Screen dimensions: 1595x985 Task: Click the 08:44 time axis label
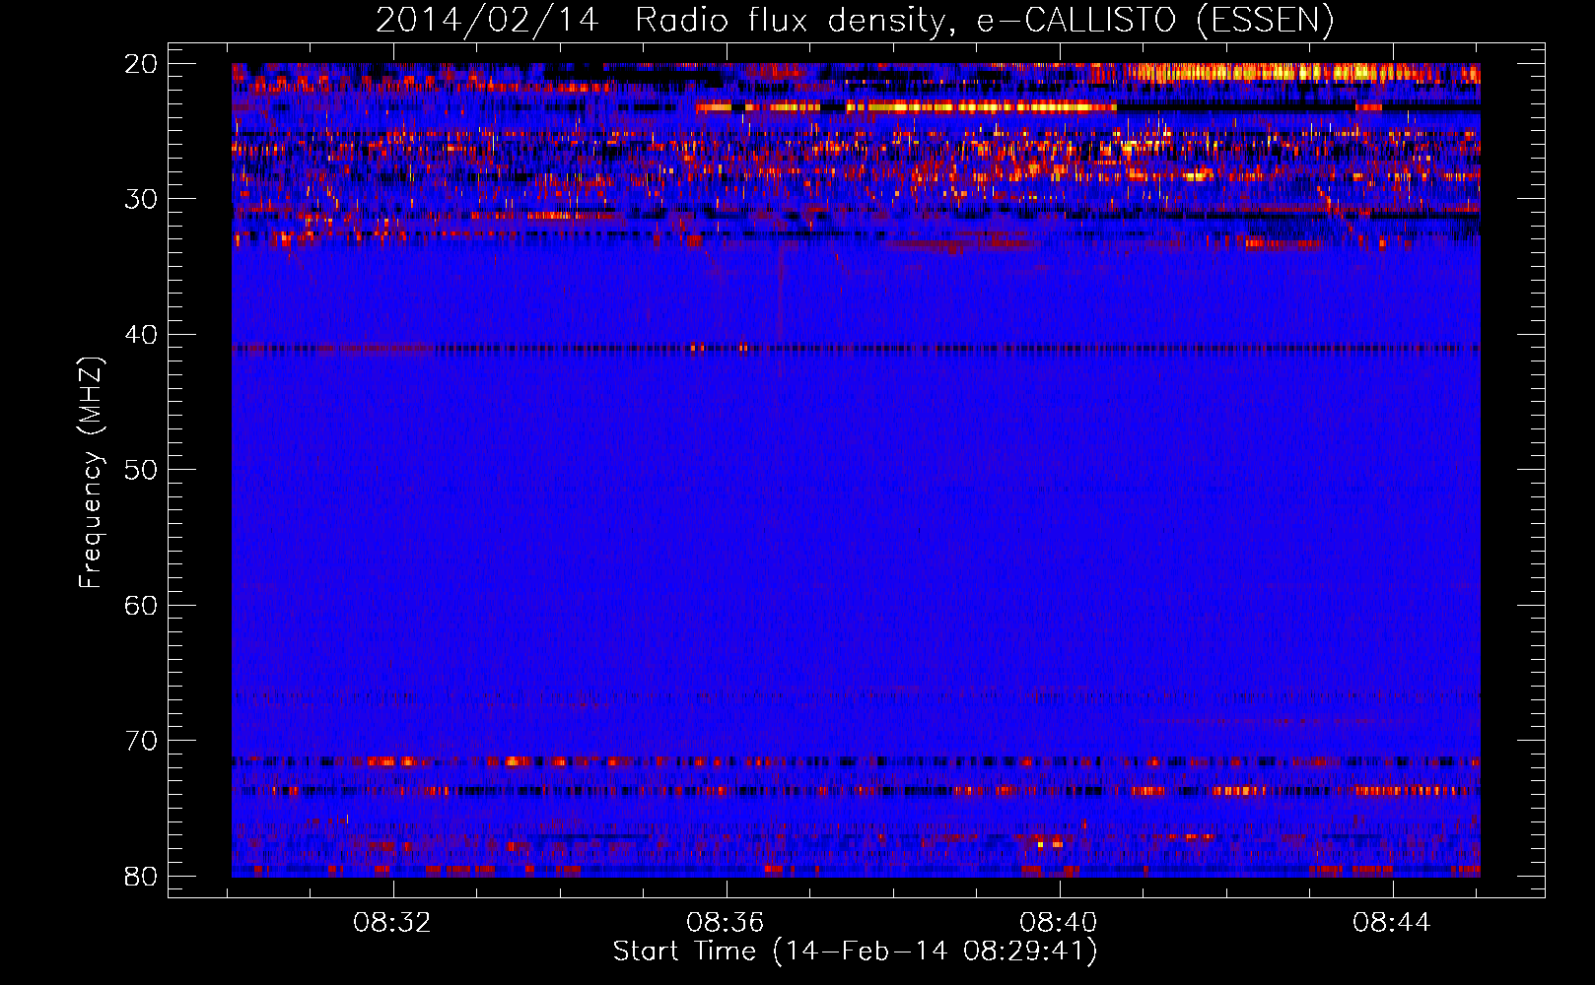(1392, 923)
